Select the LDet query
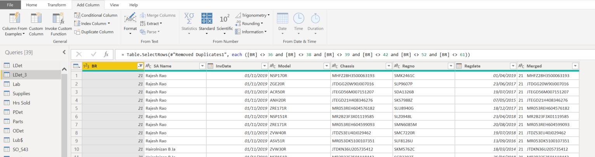The image size is (595, 157). click(31, 66)
